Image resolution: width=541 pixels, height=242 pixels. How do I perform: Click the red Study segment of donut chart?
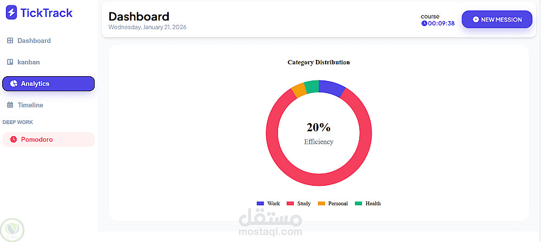(x=319, y=180)
